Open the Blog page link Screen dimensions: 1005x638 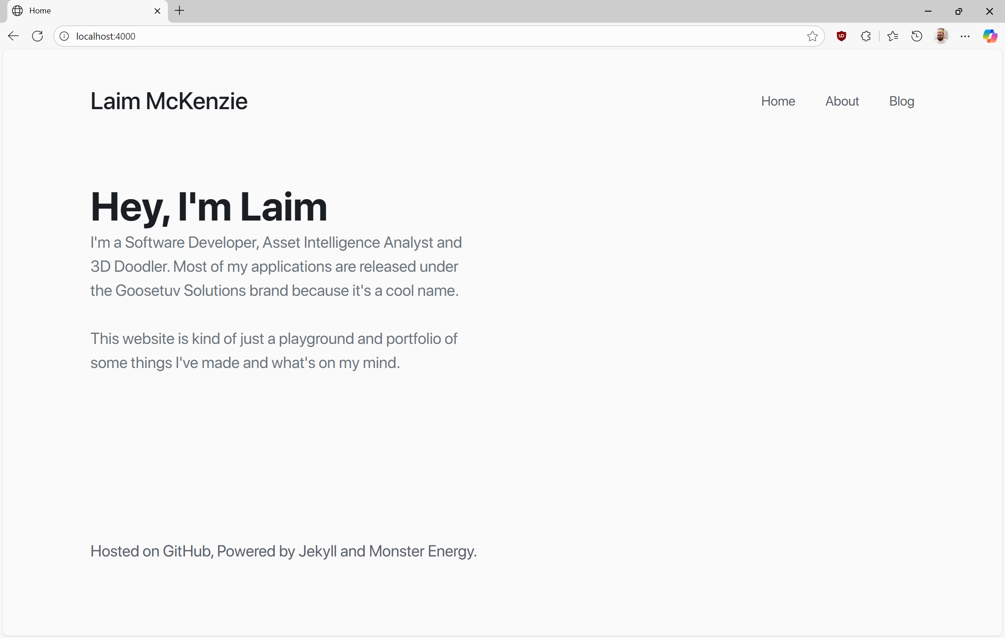point(901,101)
